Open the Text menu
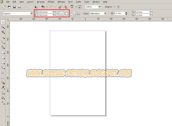Image resolution: width=172 pixels, height=126 pixels. click(x=71, y=2)
